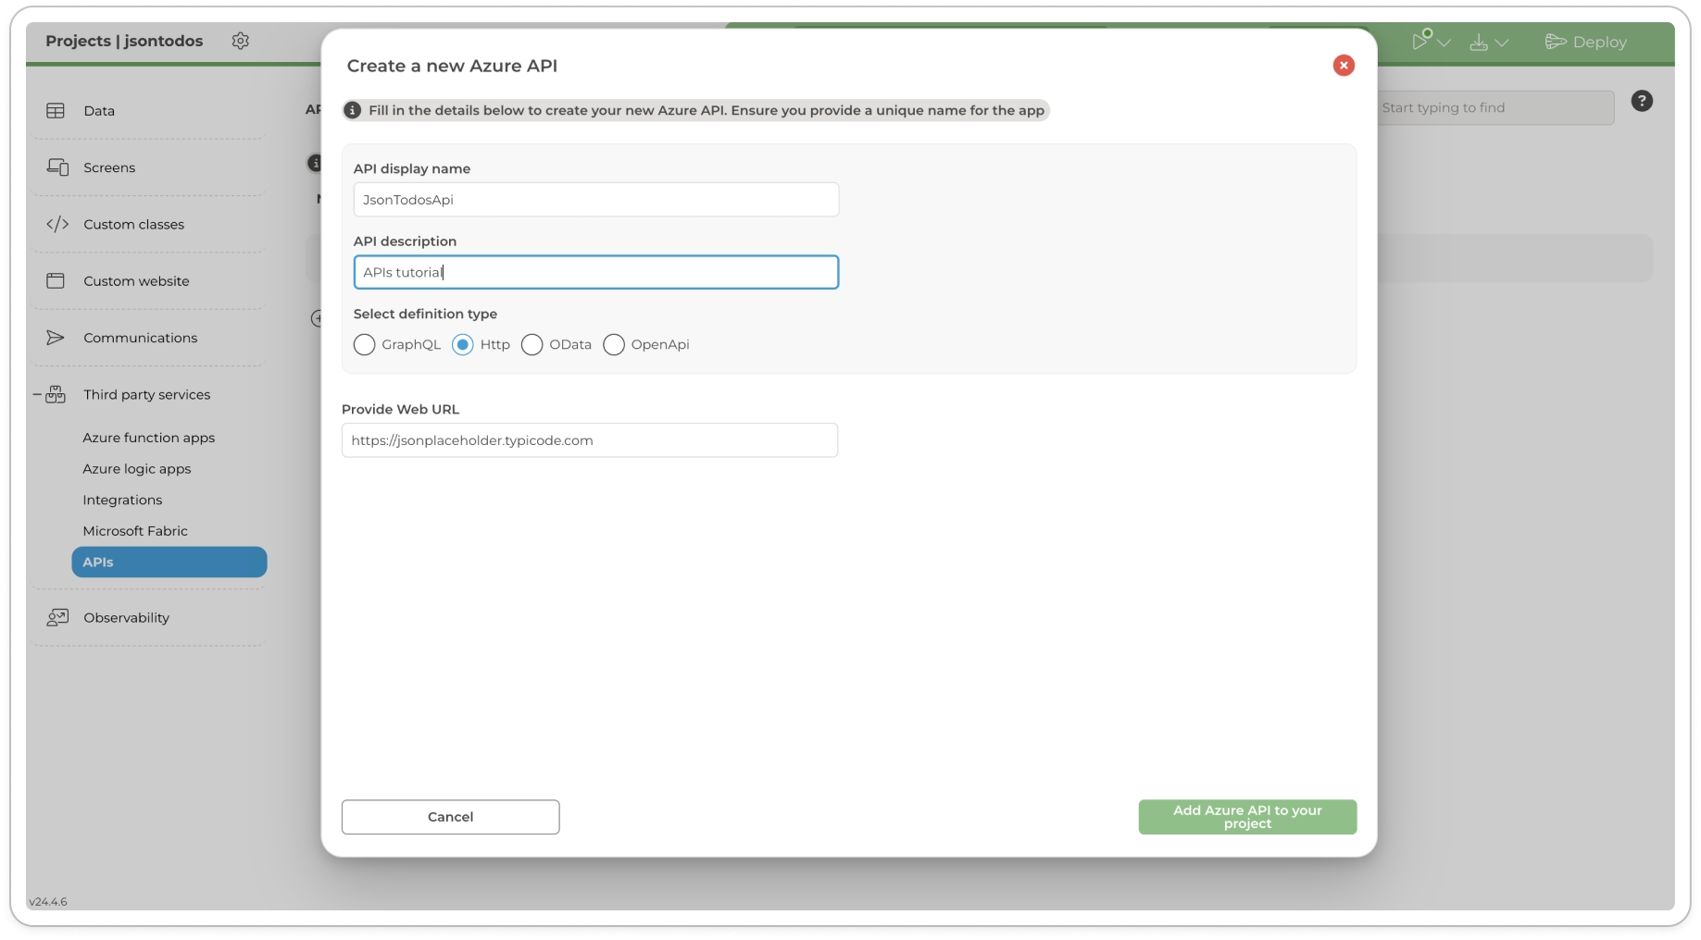
Task: Expand the download options dropdown
Action: coord(1501,43)
